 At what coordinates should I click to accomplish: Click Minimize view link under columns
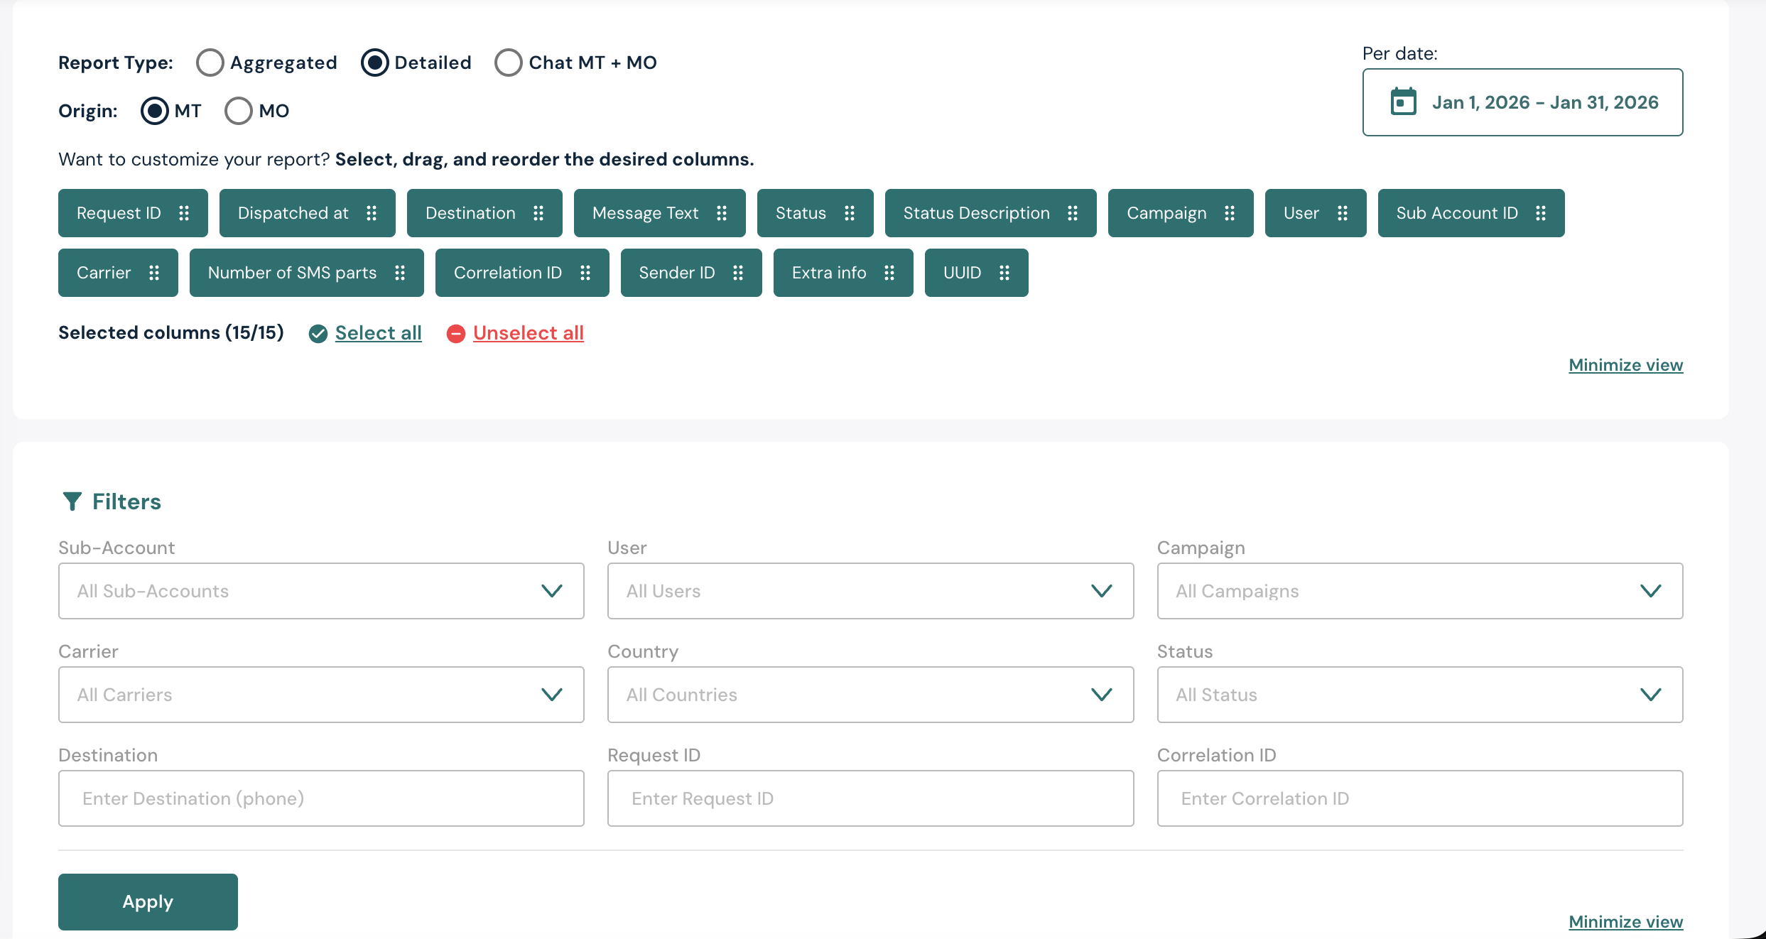[1625, 365]
